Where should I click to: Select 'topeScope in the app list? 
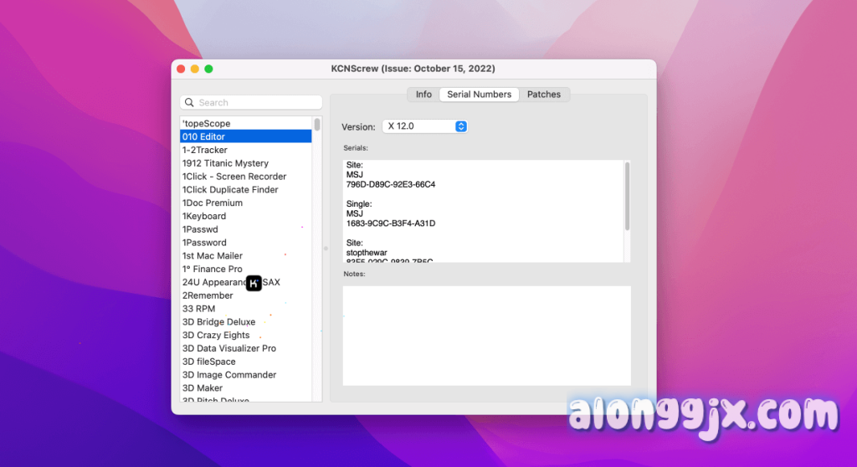207,124
